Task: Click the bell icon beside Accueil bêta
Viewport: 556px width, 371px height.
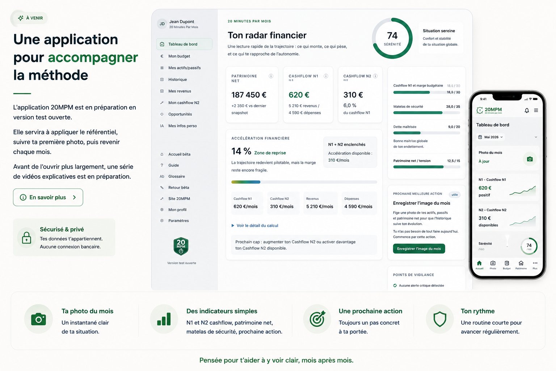Action: pyautogui.click(x=162, y=154)
